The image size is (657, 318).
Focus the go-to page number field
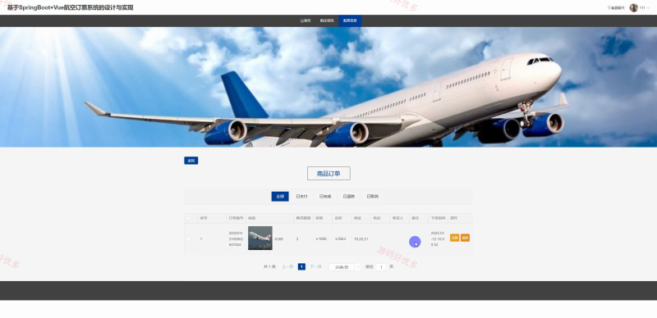[381, 267]
